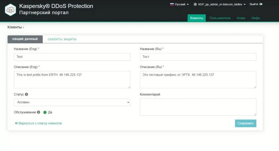Viewport: 279px width, 151px height.
Task: Click the user account avatar icon
Action: point(195,4)
